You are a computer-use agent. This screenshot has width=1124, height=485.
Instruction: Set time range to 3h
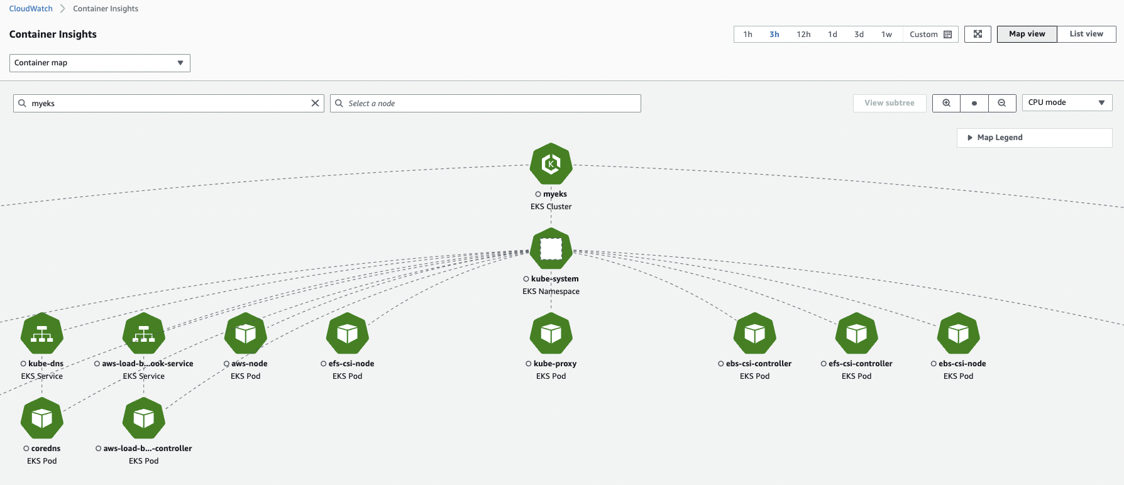point(774,35)
